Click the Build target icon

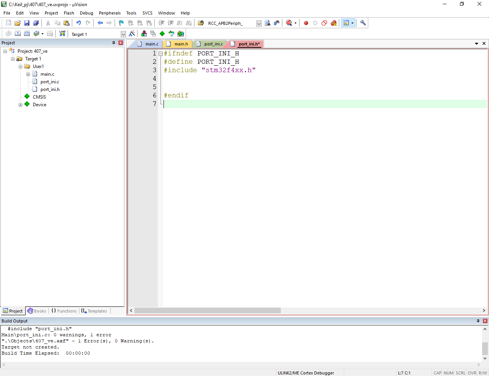pos(18,34)
